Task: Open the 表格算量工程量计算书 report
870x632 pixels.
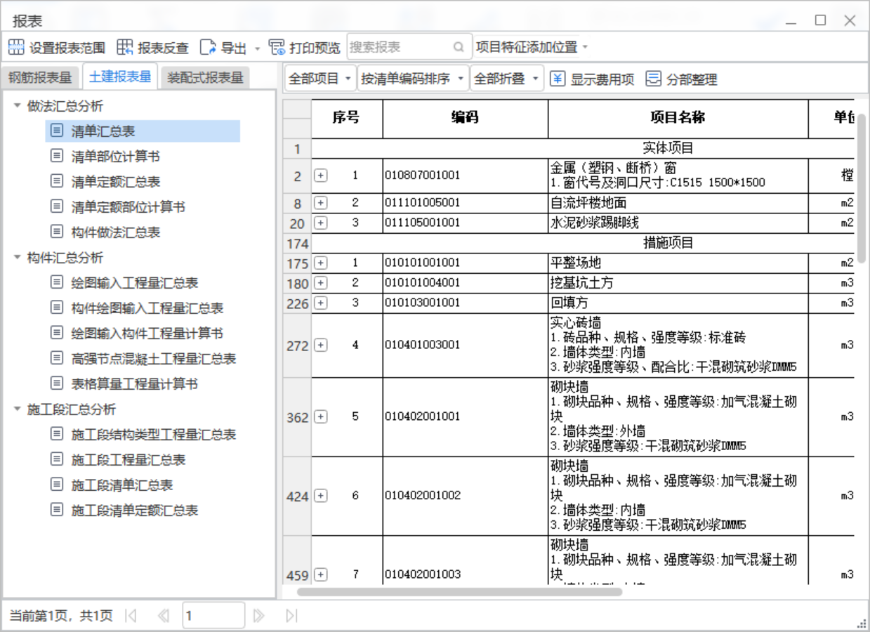Action: pyautogui.click(x=135, y=383)
